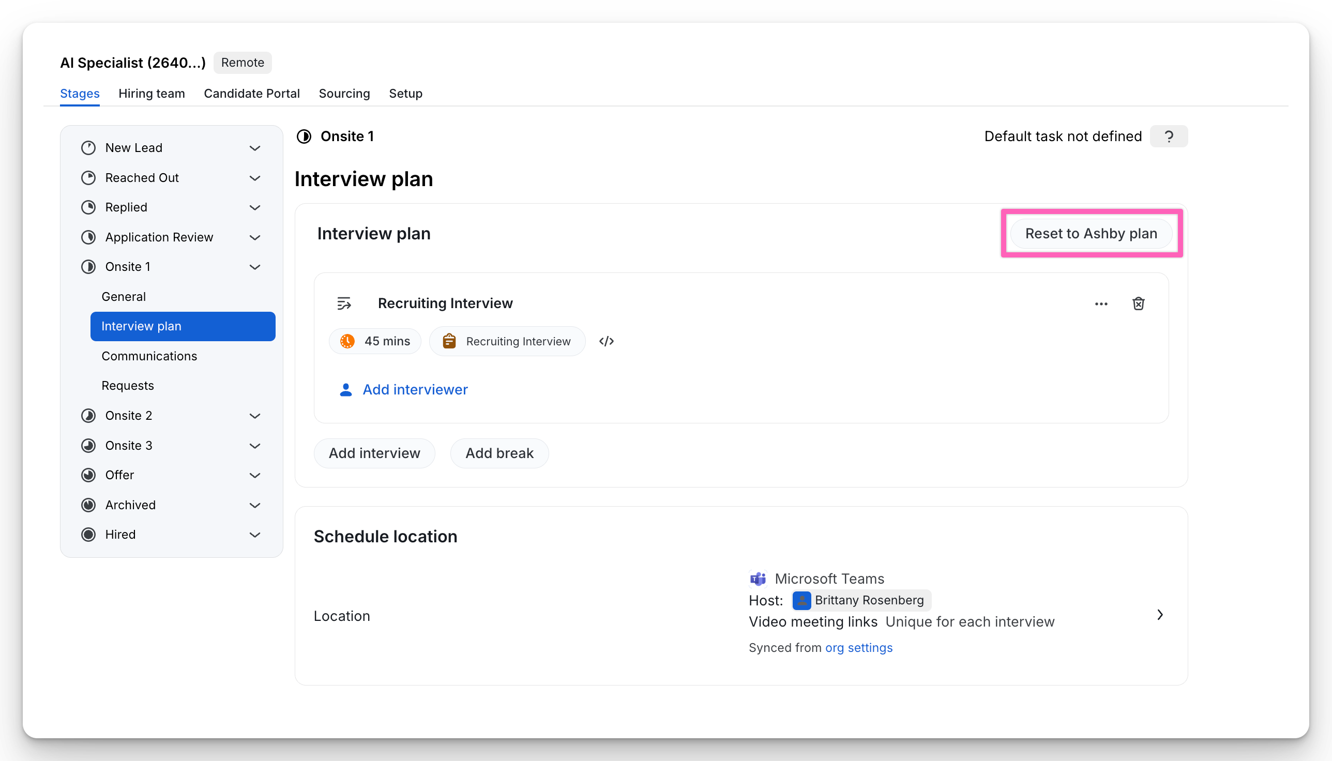1332x761 pixels.
Task: Expand the Hired stage
Action: coord(254,535)
